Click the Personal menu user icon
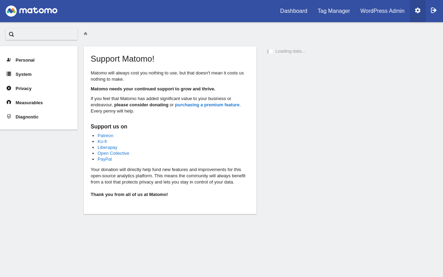Viewport: 443px width, 277px height. pos(9,60)
